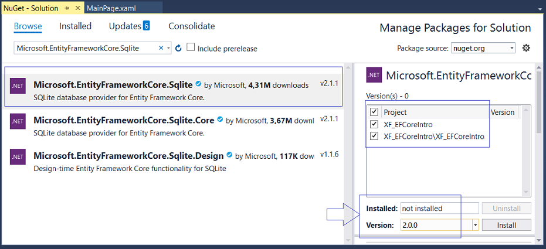
Task: Toggle Include prerelease checkbox
Action: tap(191, 47)
